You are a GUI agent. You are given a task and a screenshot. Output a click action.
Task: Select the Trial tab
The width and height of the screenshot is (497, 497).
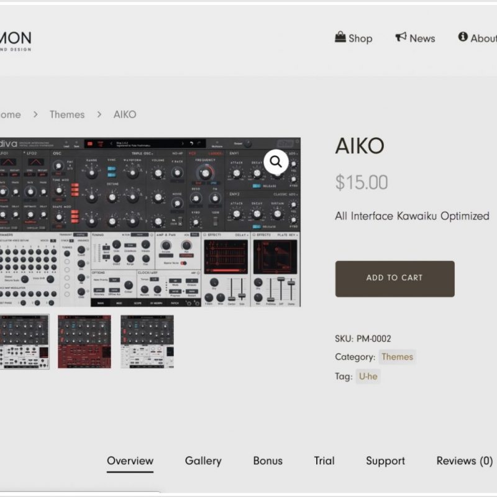point(324,461)
